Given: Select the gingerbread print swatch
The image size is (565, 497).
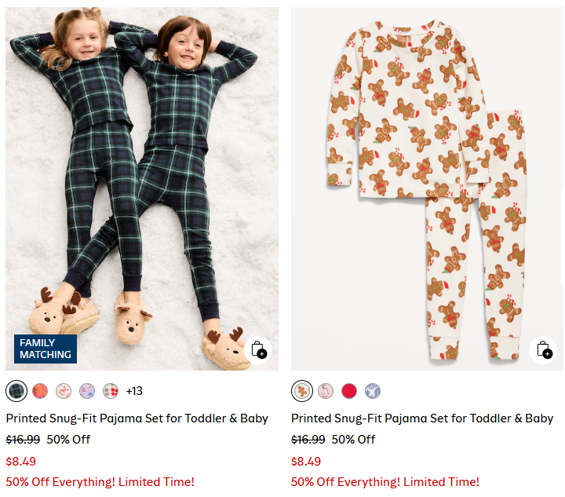Looking at the screenshot, I should pos(302,390).
